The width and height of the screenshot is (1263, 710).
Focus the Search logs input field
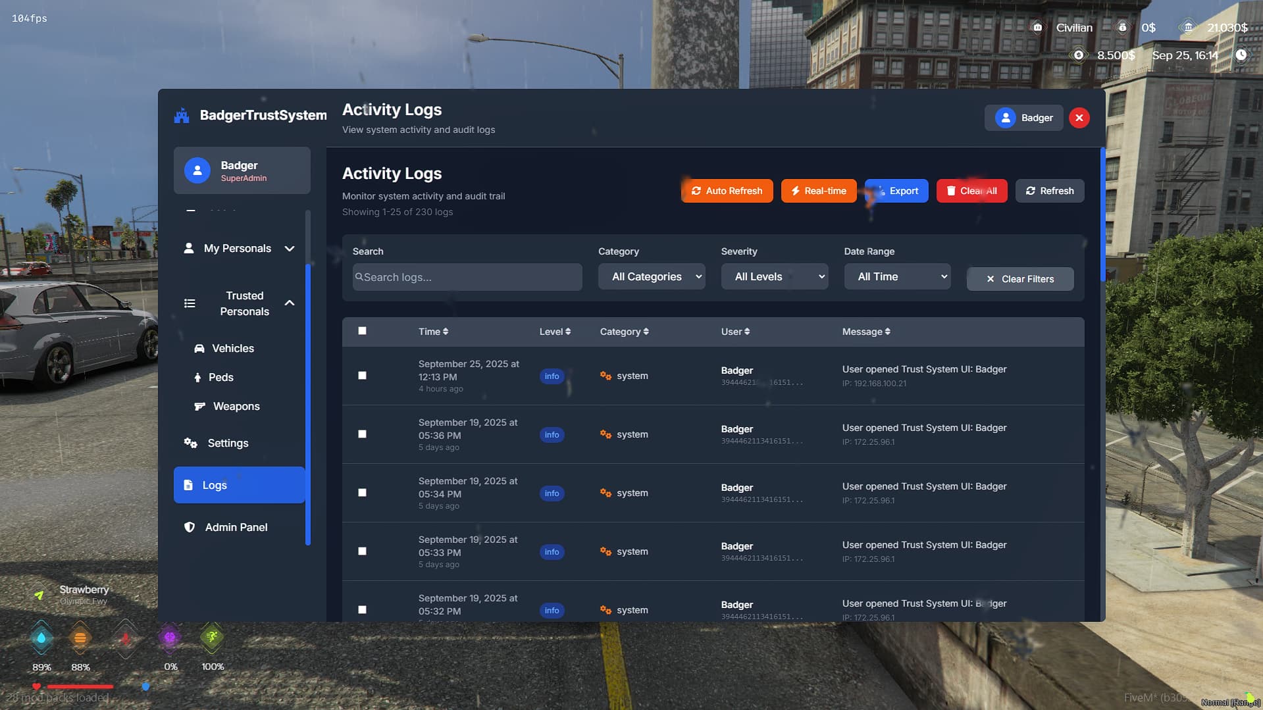[x=467, y=278]
